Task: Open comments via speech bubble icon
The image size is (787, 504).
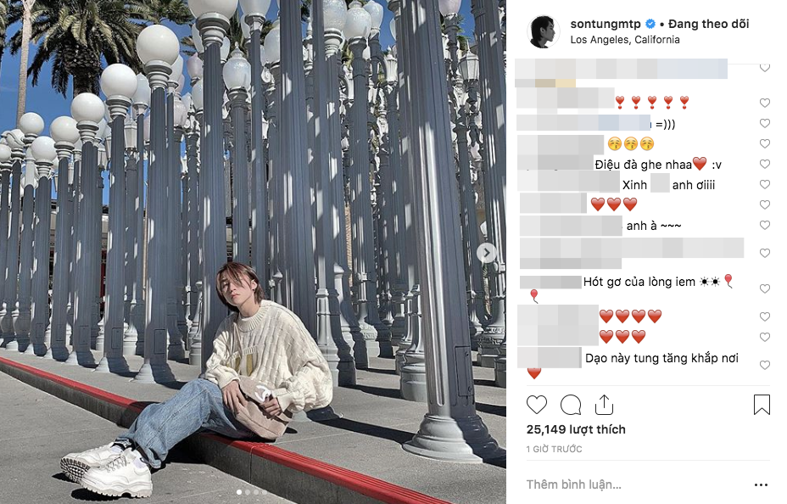Action: pyautogui.click(x=571, y=405)
